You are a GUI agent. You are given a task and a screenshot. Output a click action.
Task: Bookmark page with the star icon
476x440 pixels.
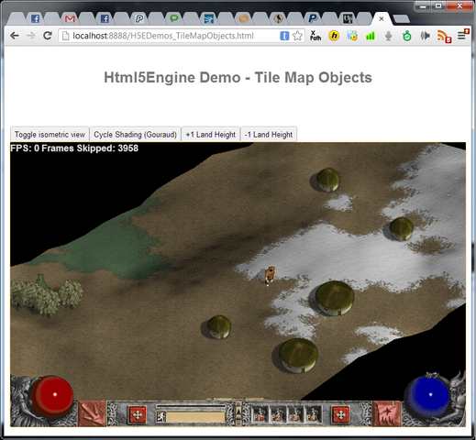pos(297,36)
